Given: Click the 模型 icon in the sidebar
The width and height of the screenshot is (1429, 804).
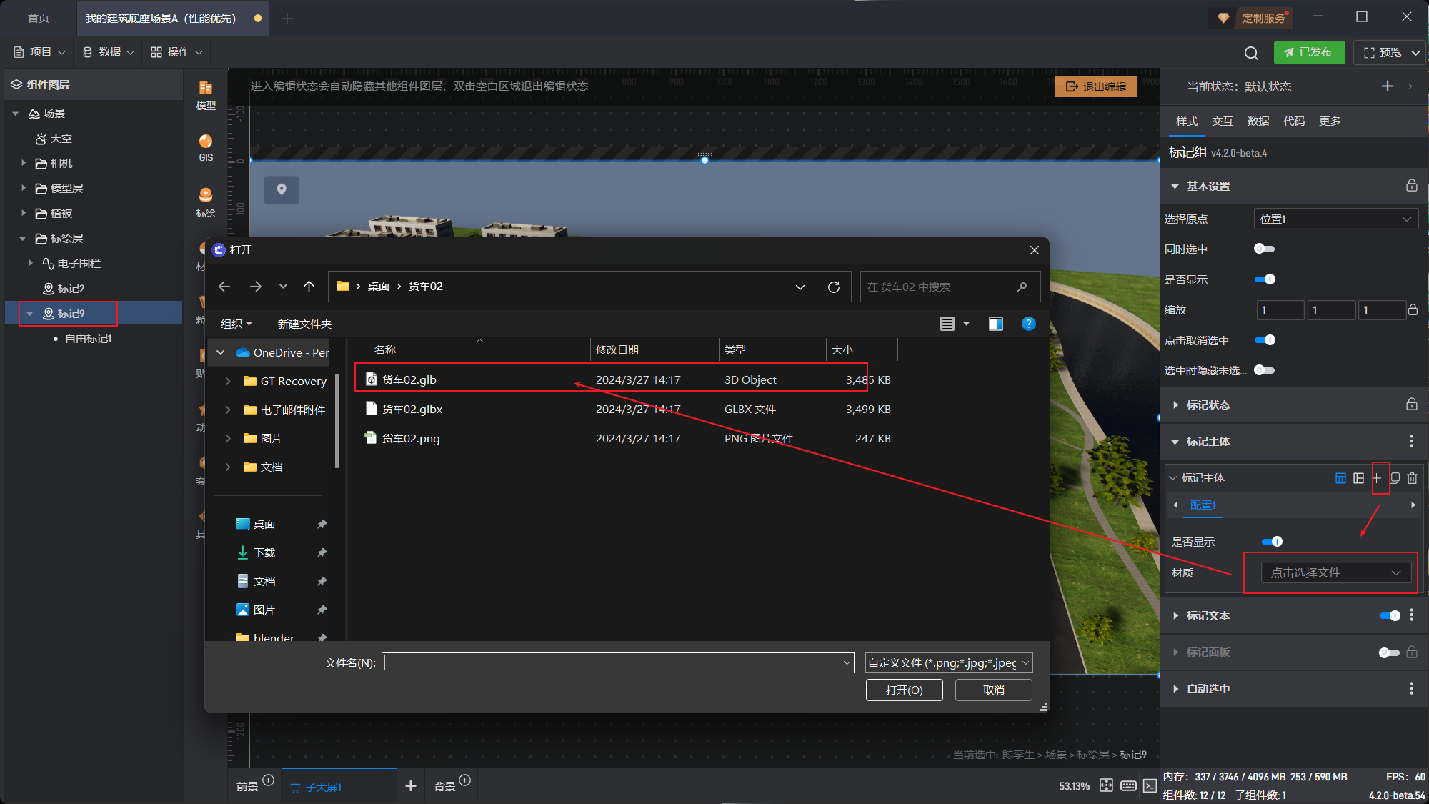Looking at the screenshot, I should 206,89.
